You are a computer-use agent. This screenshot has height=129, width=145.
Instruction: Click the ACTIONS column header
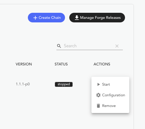pos(102,64)
